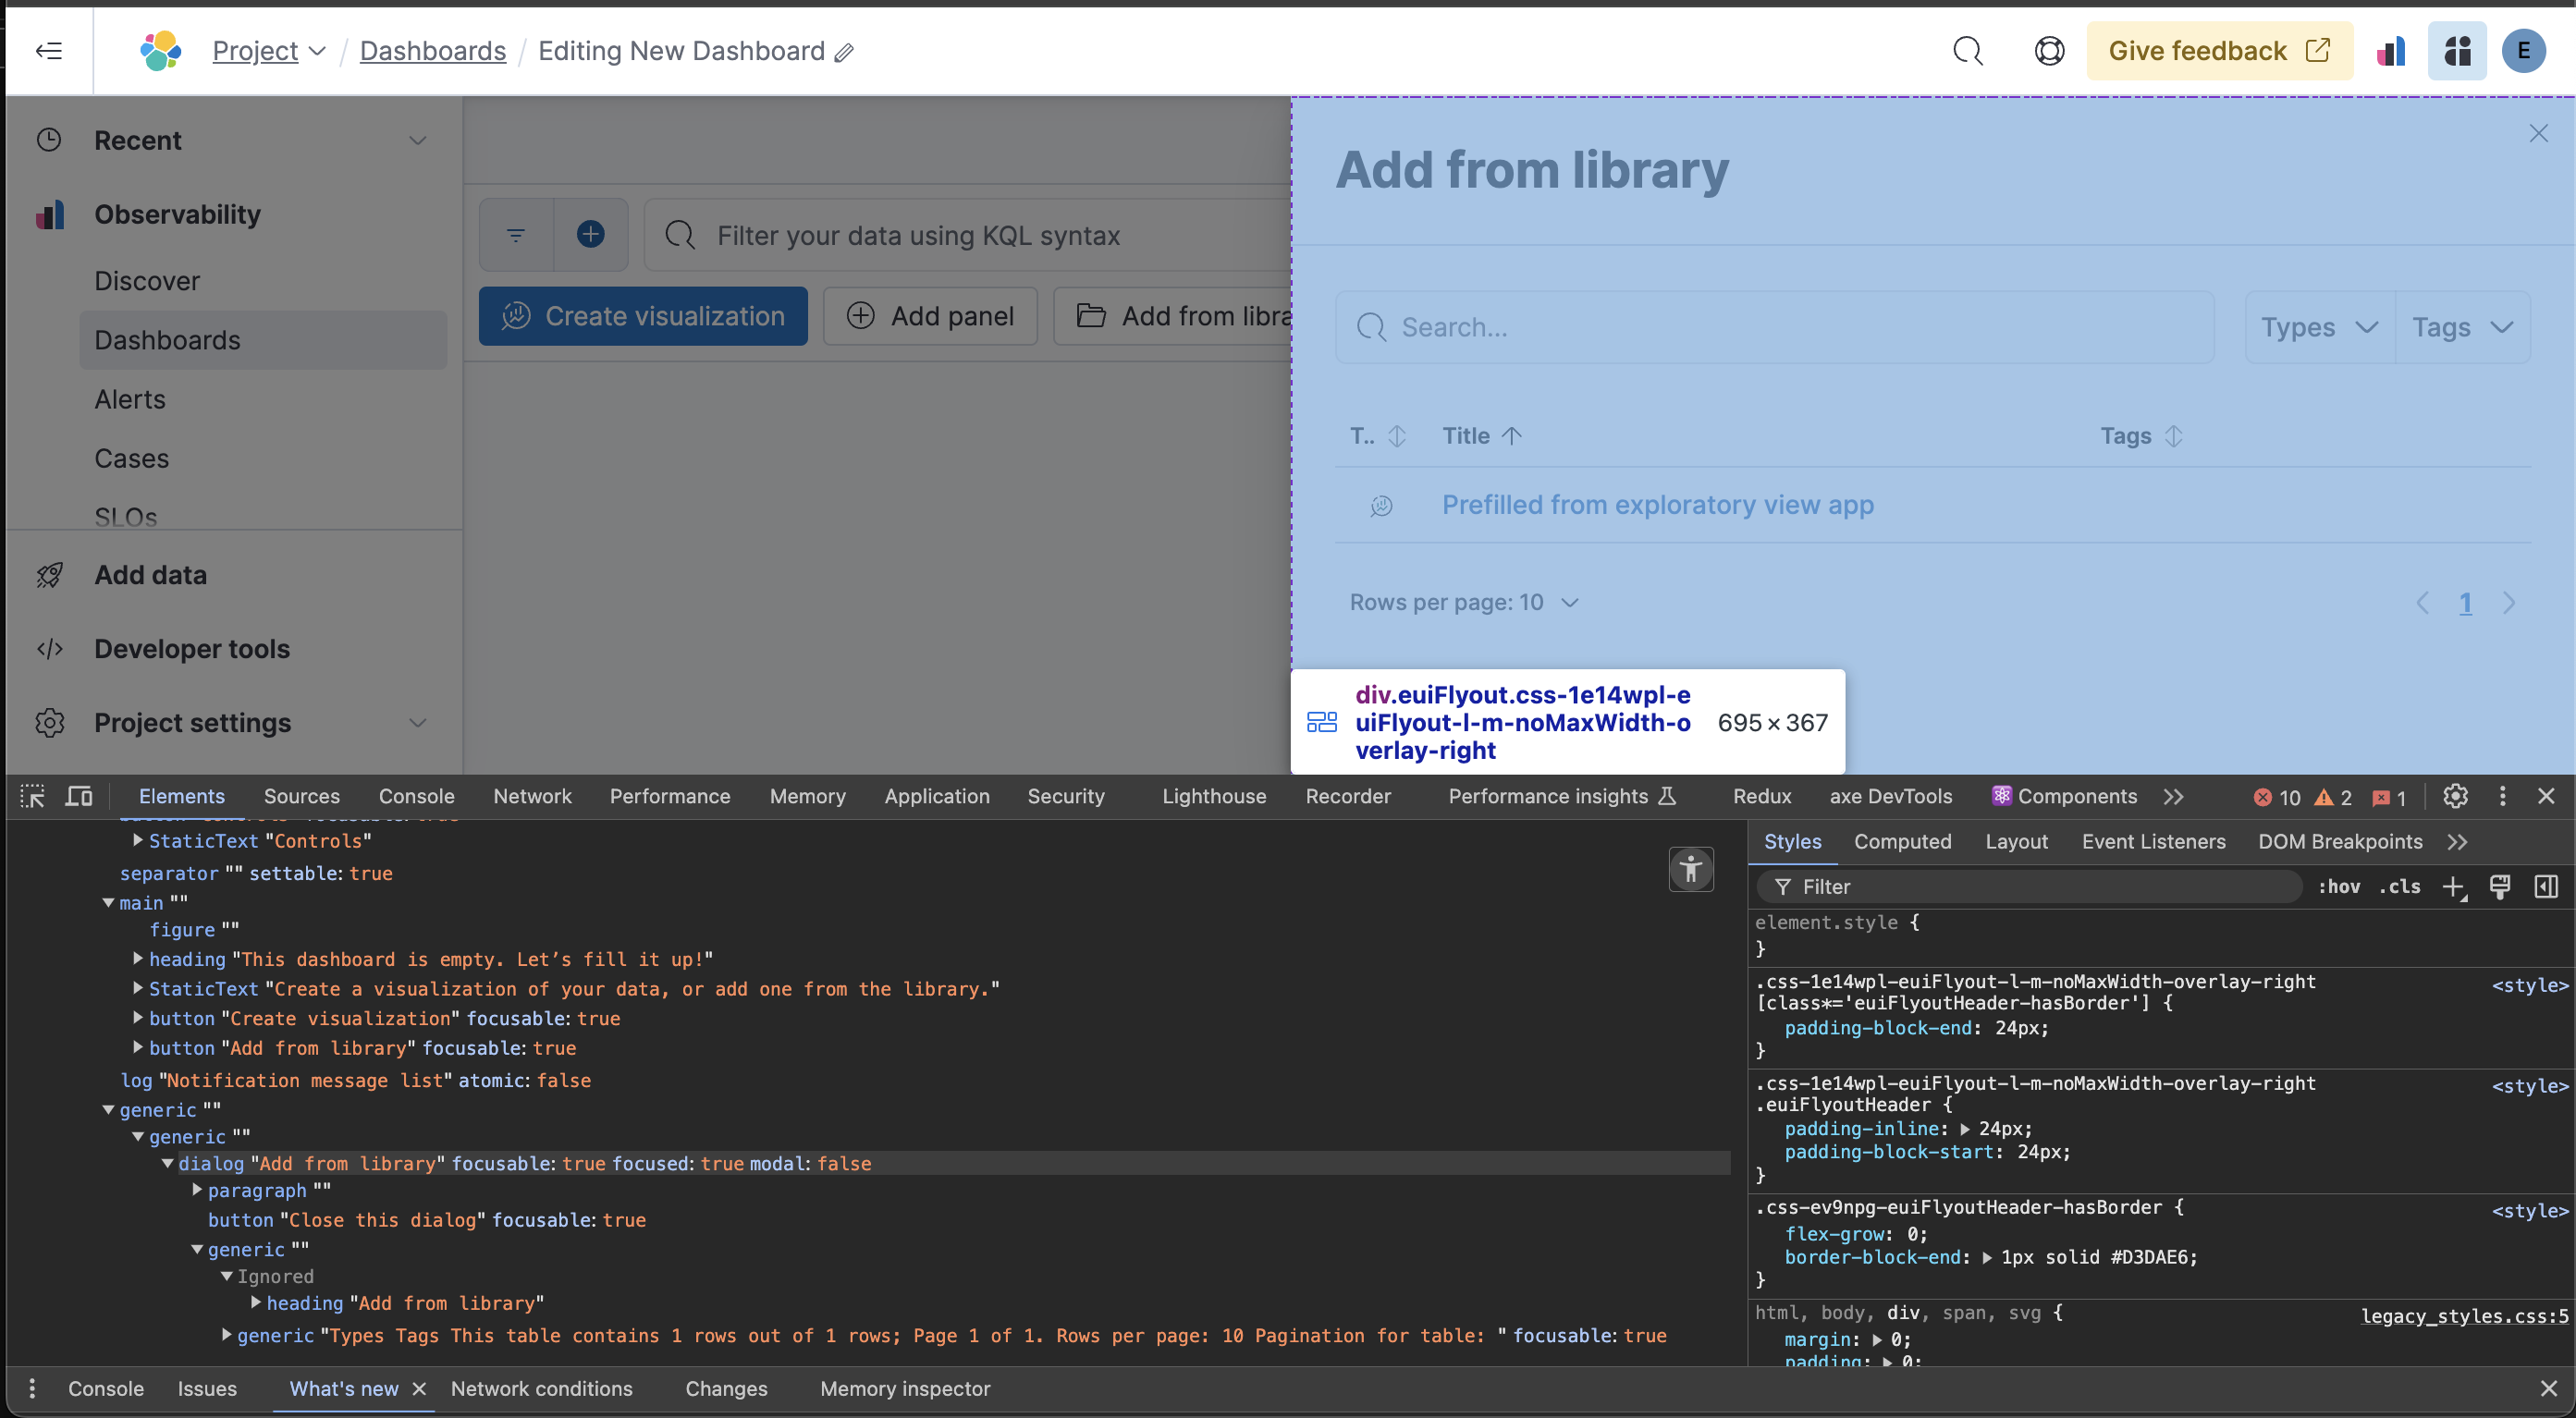Open DevTools settings gear
Screen dimensions: 2576x1418
pyautogui.click(x=2455, y=796)
